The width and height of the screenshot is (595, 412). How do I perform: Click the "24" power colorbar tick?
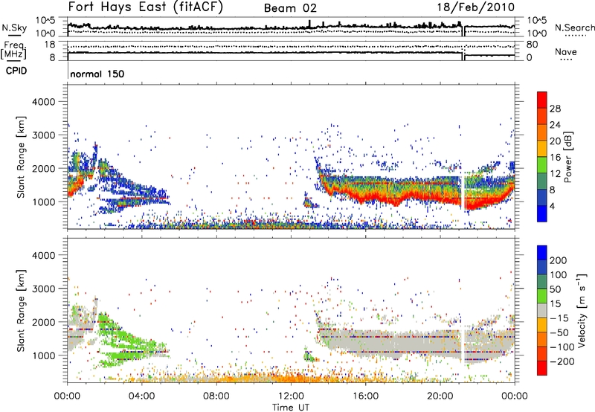555,125
